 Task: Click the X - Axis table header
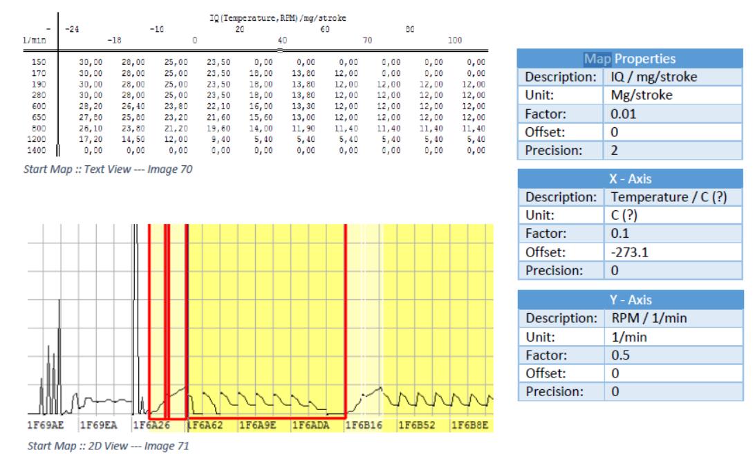coord(630,178)
